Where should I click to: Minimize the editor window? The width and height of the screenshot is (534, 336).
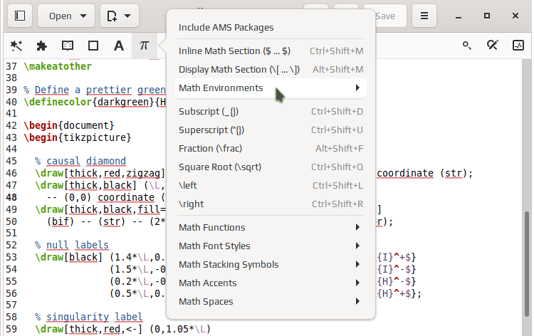point(459,16)
